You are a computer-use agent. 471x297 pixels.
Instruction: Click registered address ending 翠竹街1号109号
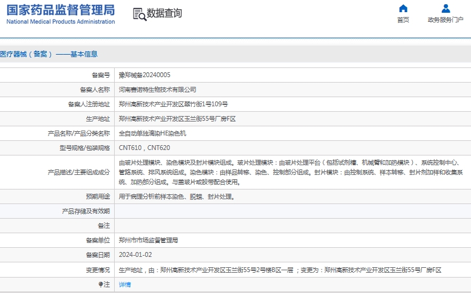[x=174, y=104]
